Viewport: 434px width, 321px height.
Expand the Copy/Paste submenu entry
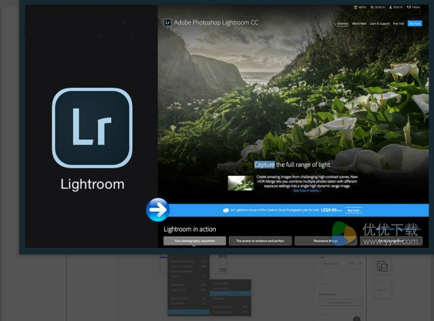[x=188, y=312]
